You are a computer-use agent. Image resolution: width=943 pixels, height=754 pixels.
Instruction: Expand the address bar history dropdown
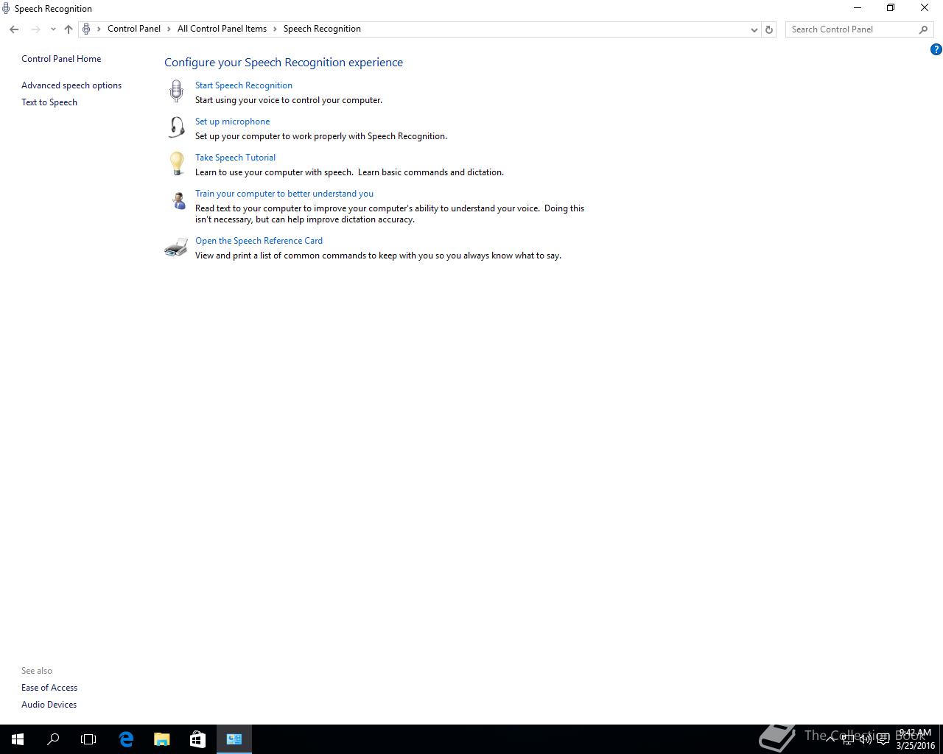point(754,29)
